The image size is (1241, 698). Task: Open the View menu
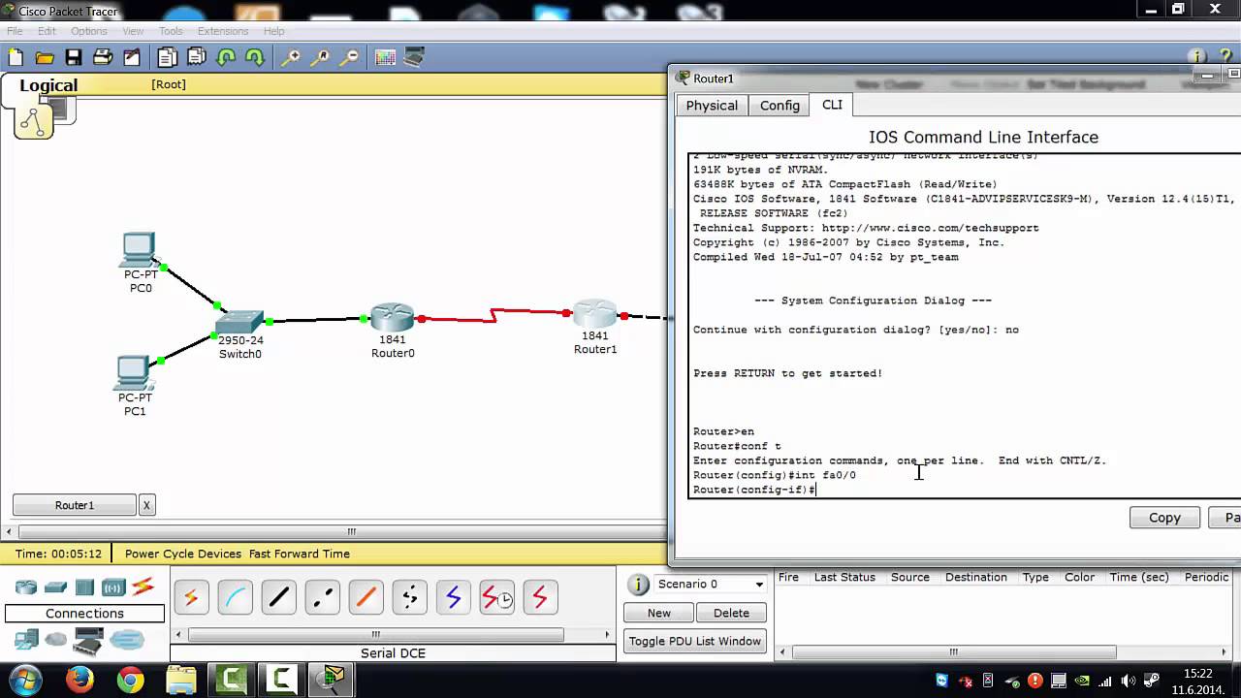(133, 31)
